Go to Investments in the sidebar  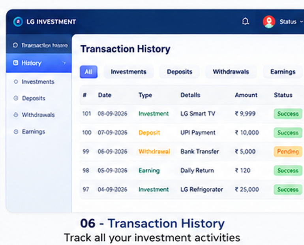38,82
